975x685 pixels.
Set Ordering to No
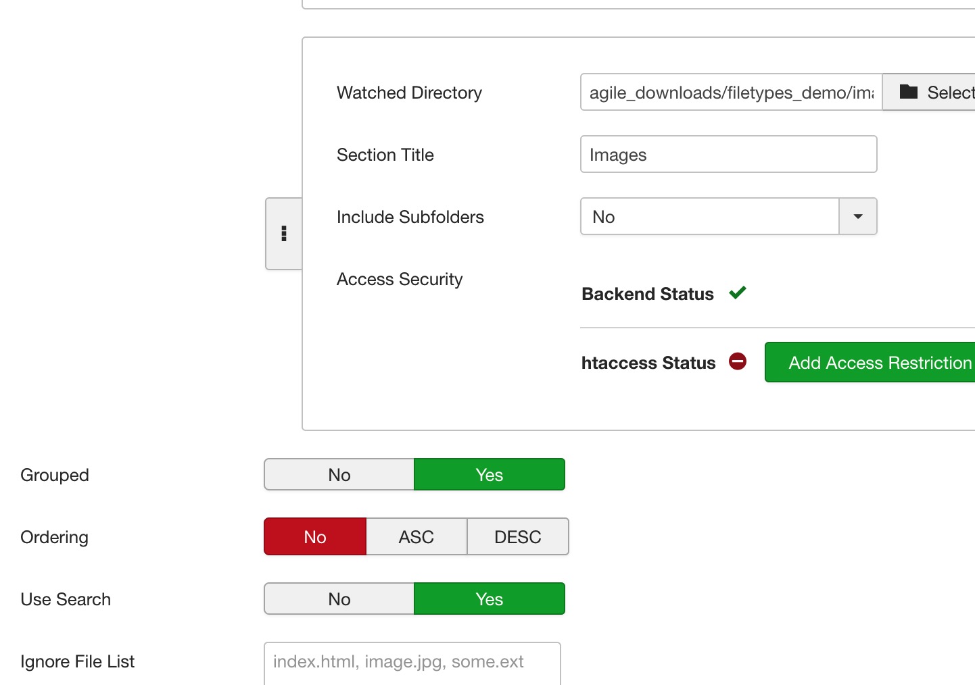tap(315, 536)
